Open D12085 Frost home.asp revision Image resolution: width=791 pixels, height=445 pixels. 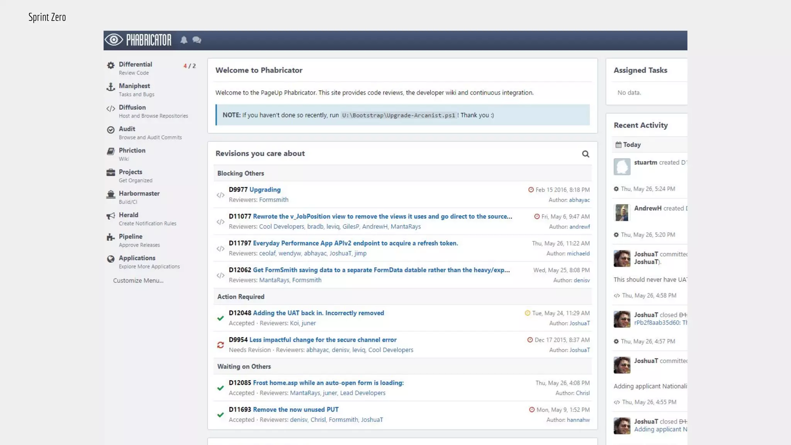pyautogui.click(x=328, y=383)
